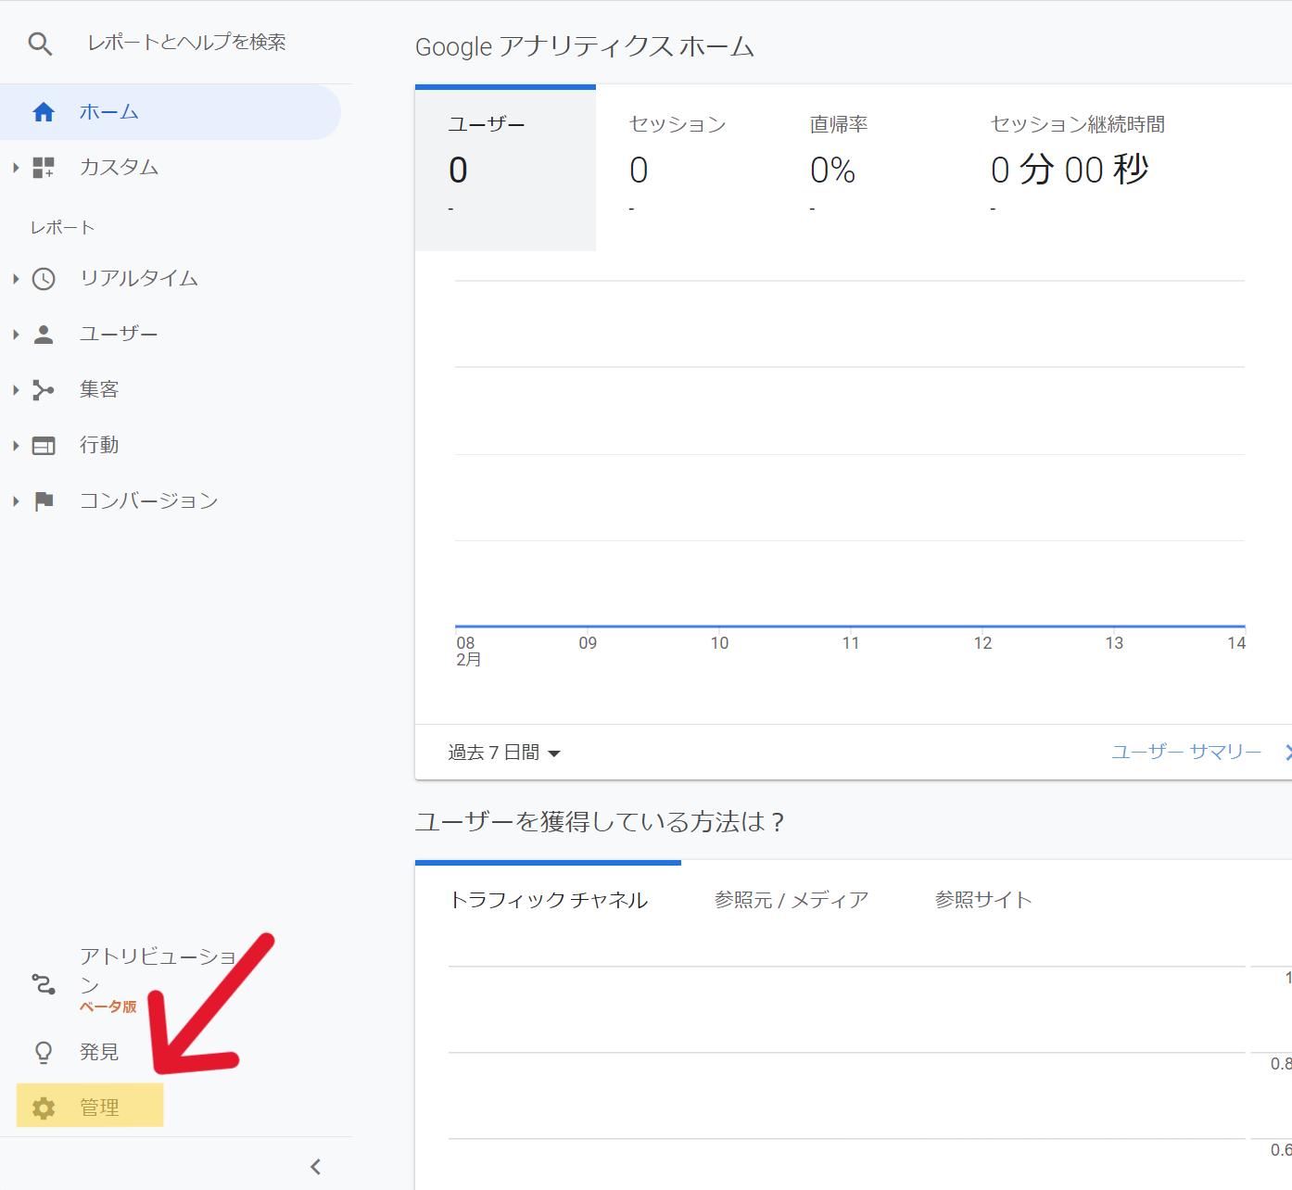
Task: Click the 集客 acquisition icon
Action: (44, 390)
